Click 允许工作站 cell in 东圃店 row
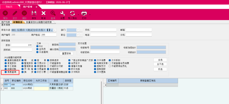Viewport: 229px width, 104px height. (41, 89)
